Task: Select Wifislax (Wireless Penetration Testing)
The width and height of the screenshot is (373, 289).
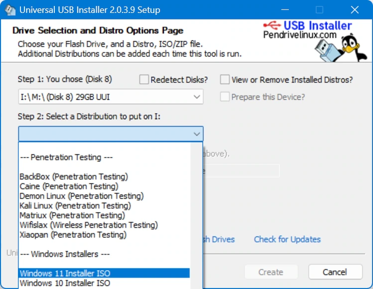Action: [x=105, y=225]
